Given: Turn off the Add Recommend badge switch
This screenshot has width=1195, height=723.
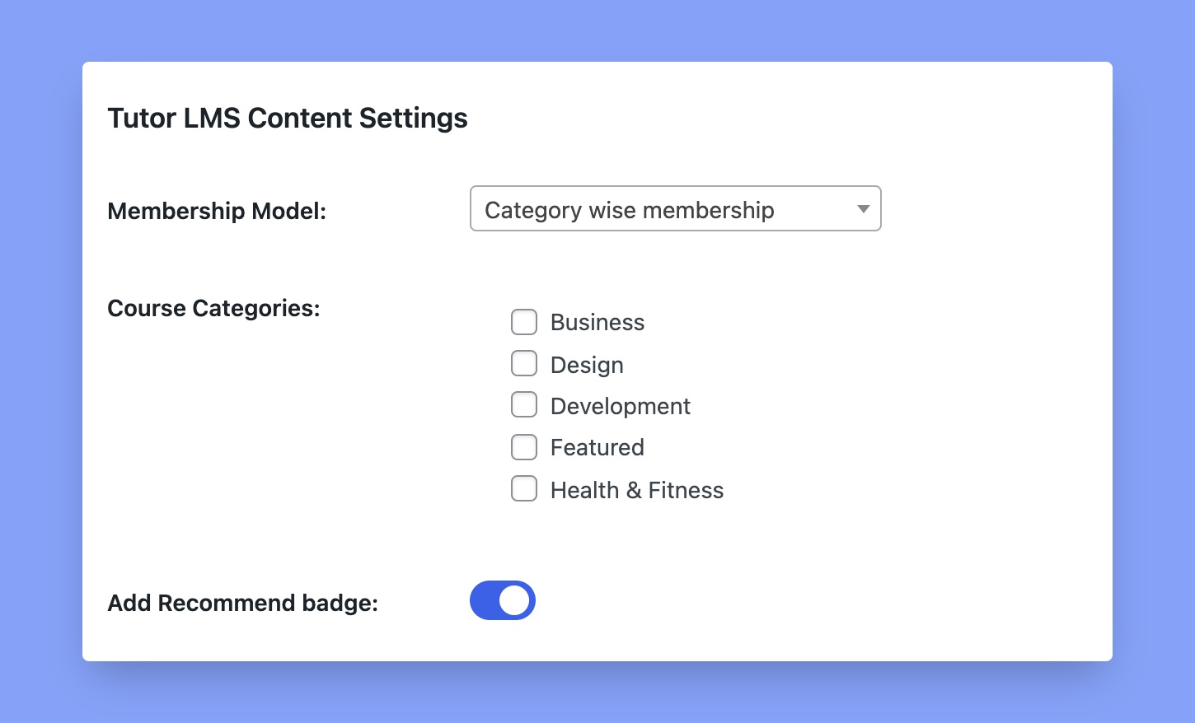Looking at the screenshot, I should click(503, 600).
